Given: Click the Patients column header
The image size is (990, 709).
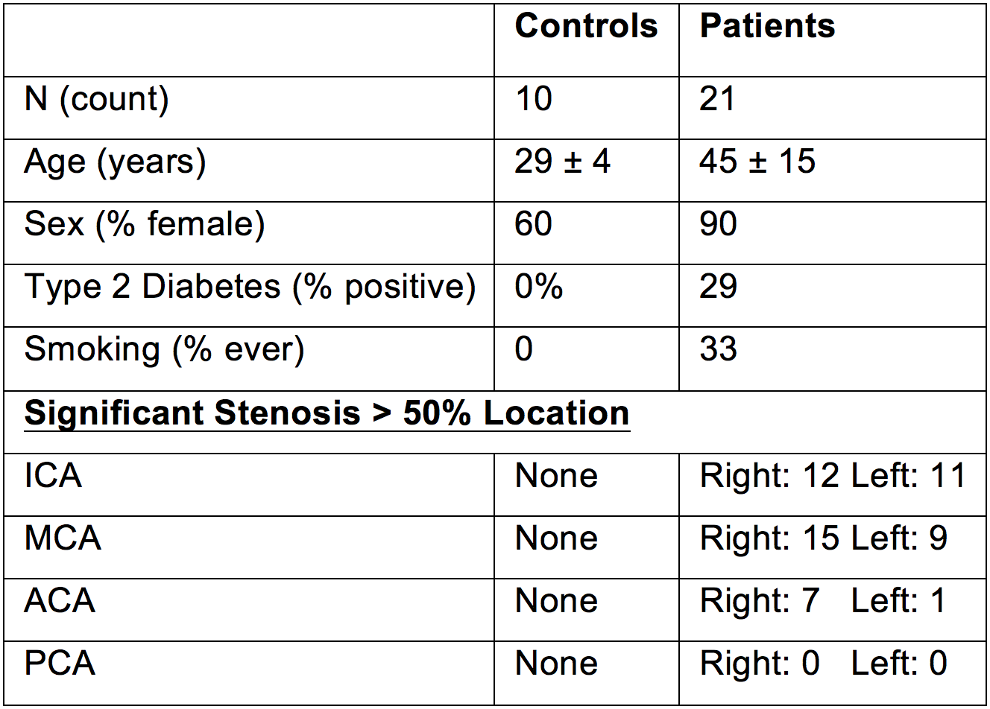Looking at the screenshot, I should (x=767, y=27).
